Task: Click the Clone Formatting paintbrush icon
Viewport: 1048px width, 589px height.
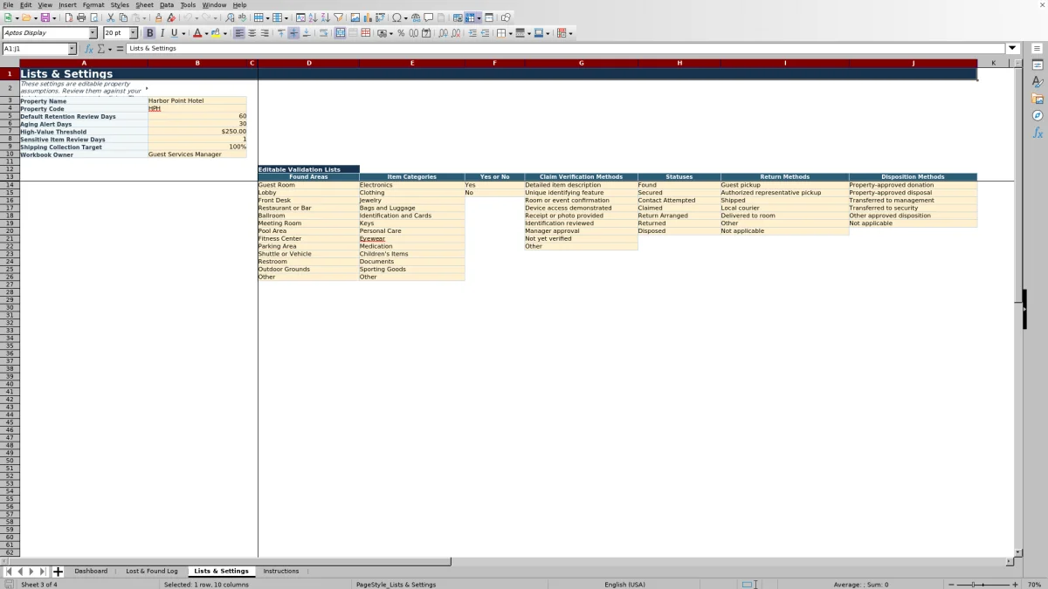Action: click(x=158, y=17)
